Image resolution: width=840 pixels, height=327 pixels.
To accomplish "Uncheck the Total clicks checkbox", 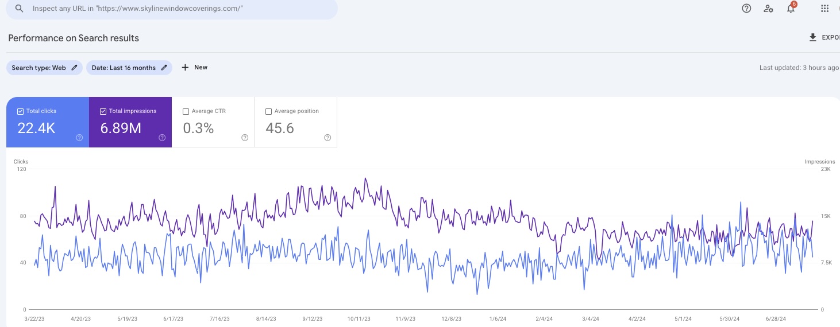I will [21, 111].
